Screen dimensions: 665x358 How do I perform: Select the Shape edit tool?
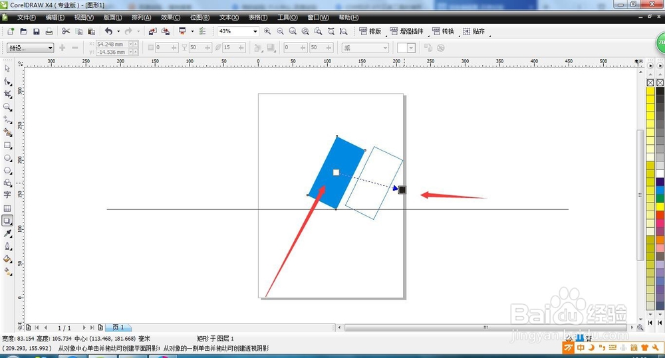point(7,81)
